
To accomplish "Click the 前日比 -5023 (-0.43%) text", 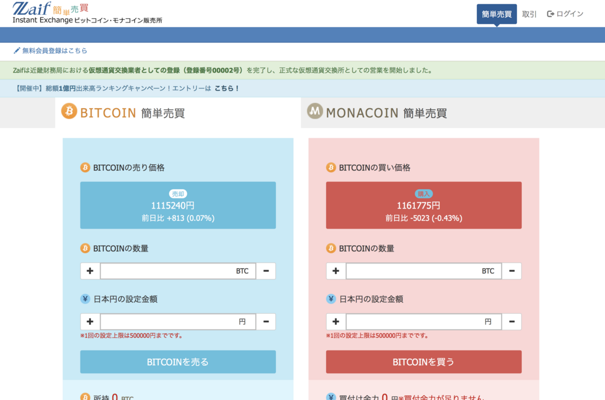I will pyautogui.click(x=424, y=218).
